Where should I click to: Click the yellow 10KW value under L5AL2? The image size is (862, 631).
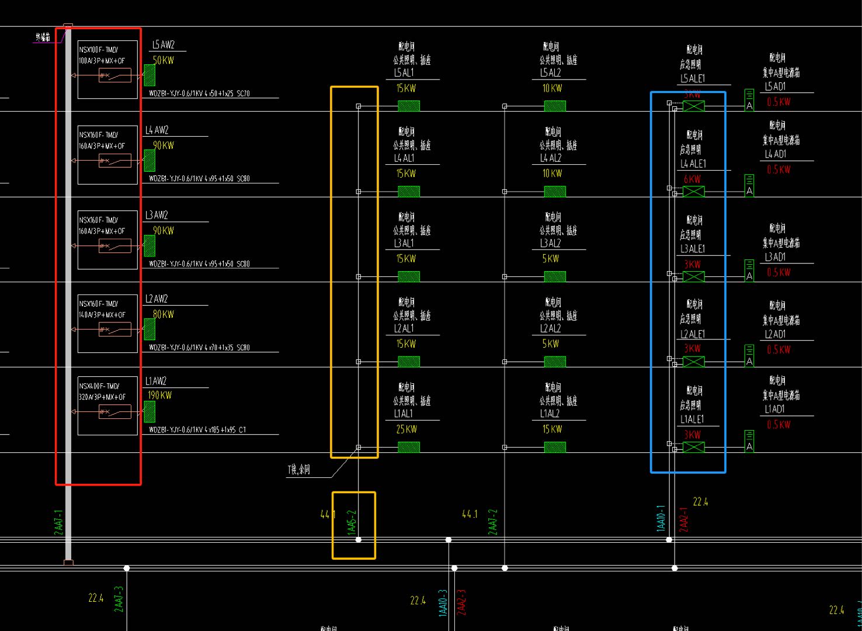[x=552, y=88]
